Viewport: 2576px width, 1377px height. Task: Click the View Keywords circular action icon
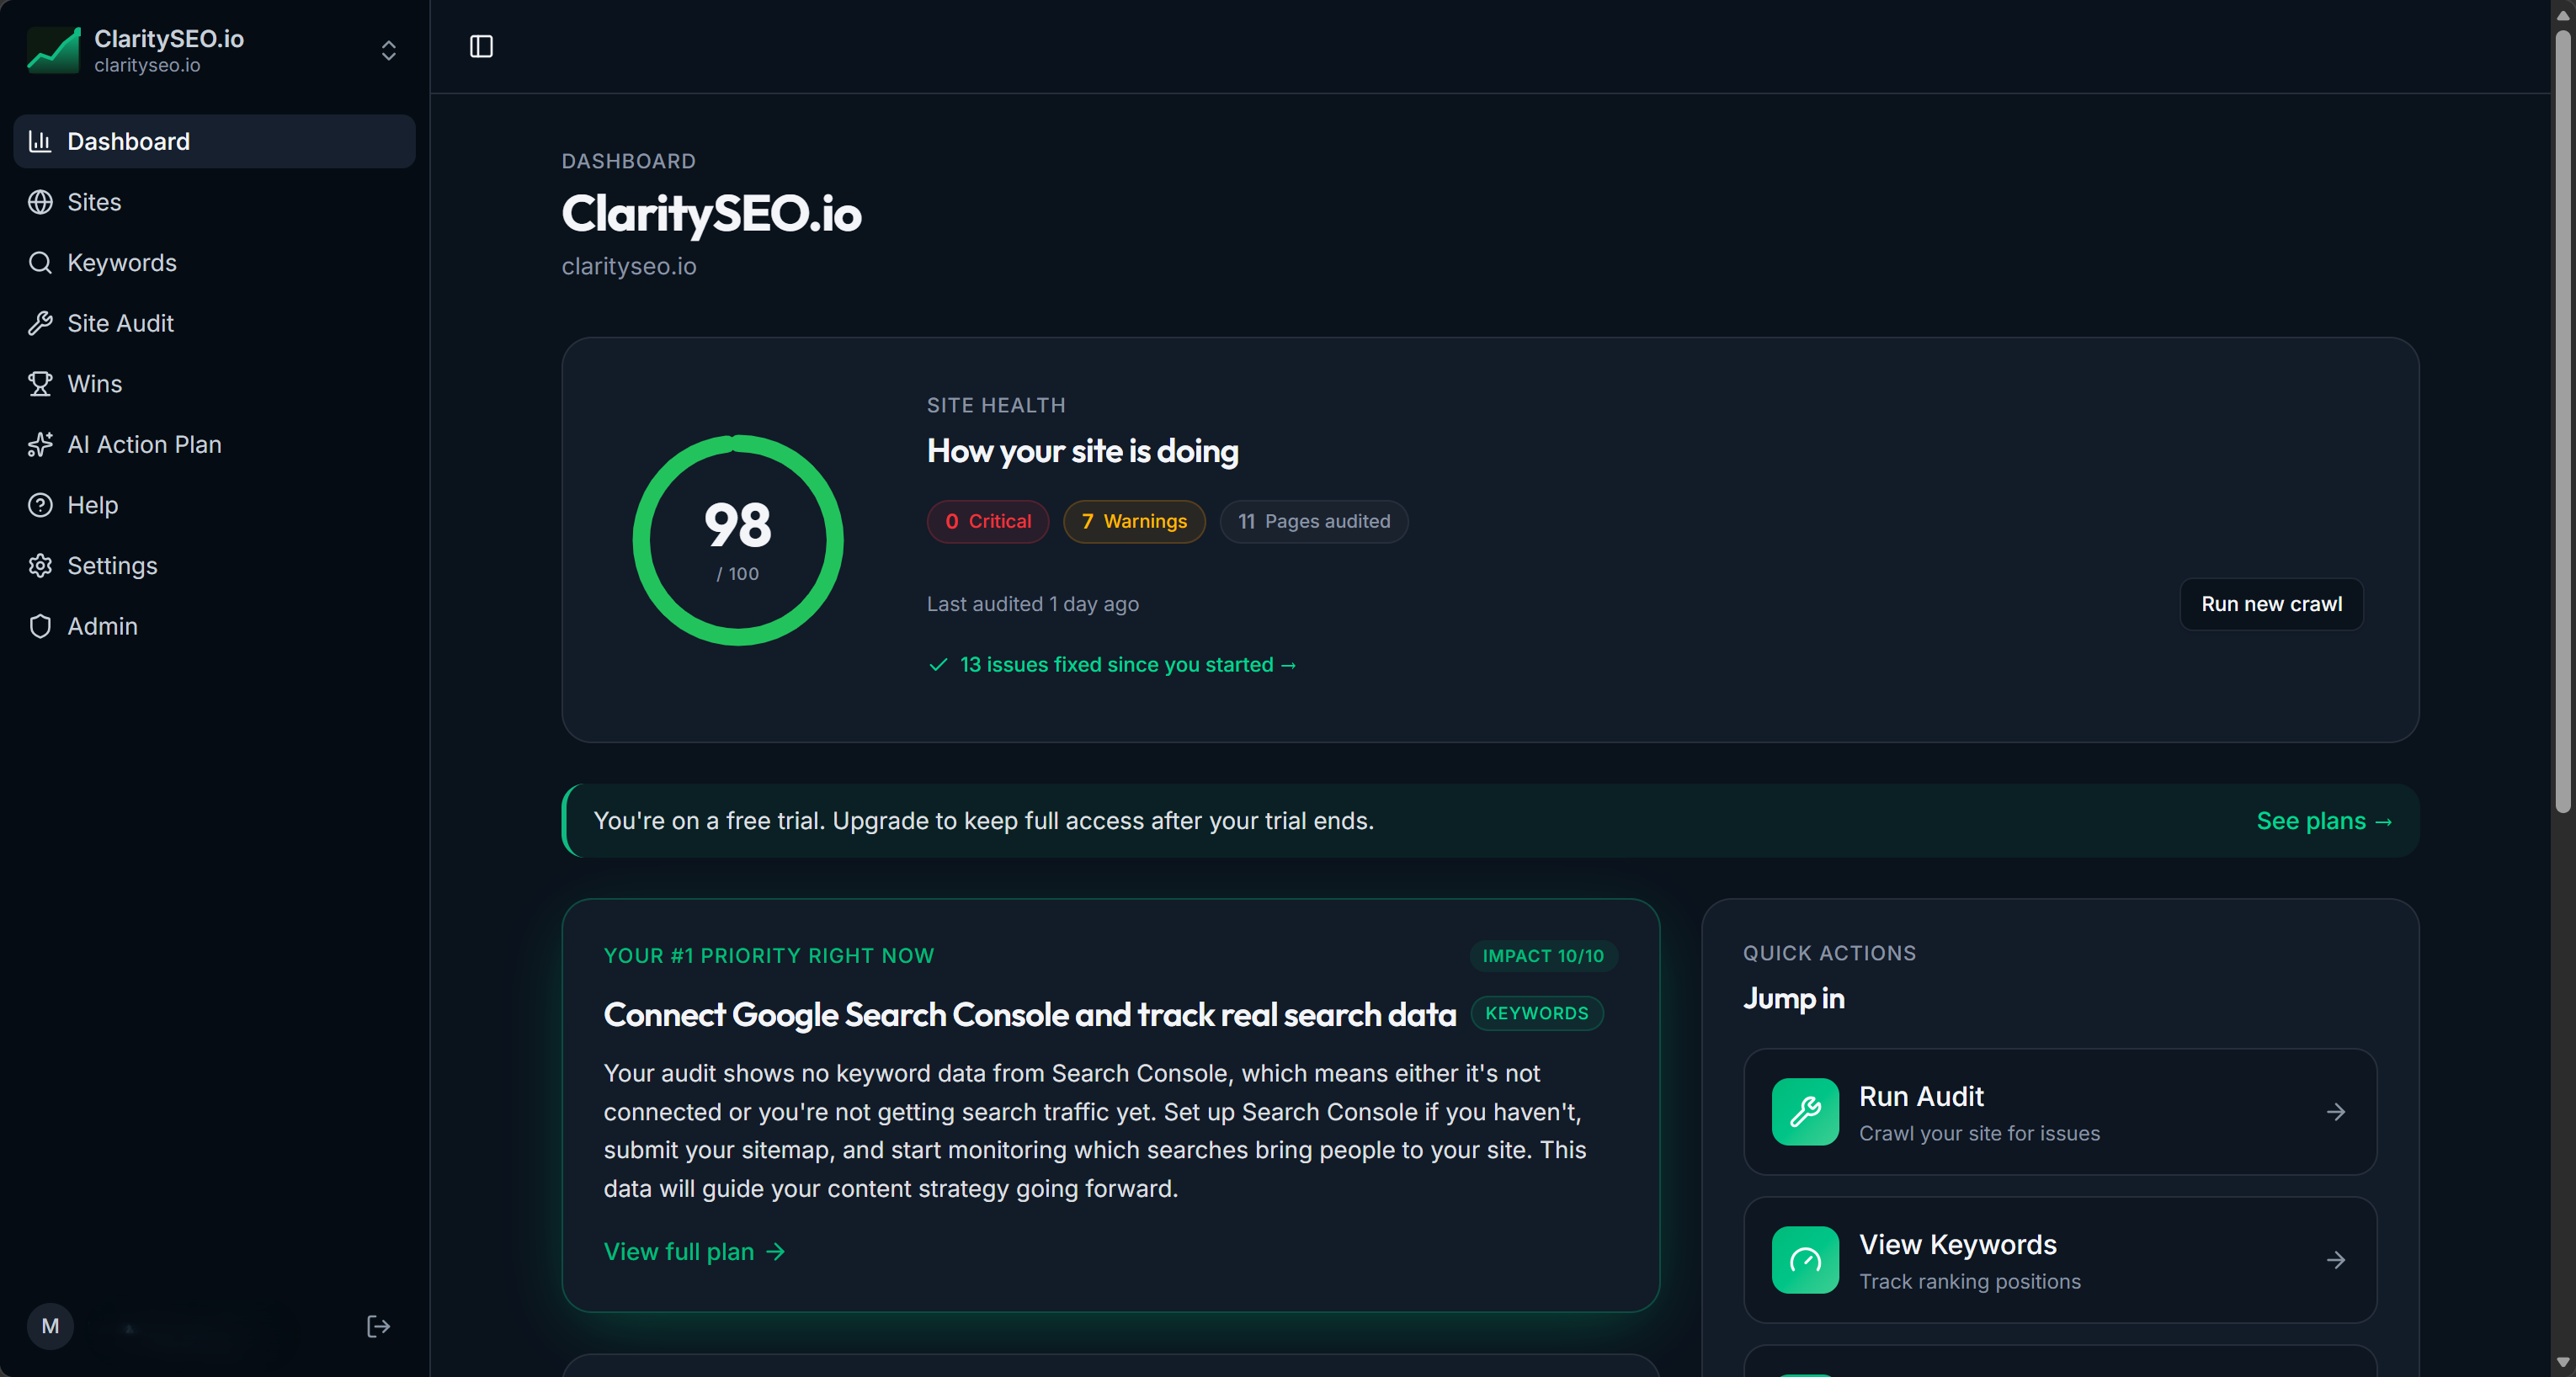click(1804, 1260)
